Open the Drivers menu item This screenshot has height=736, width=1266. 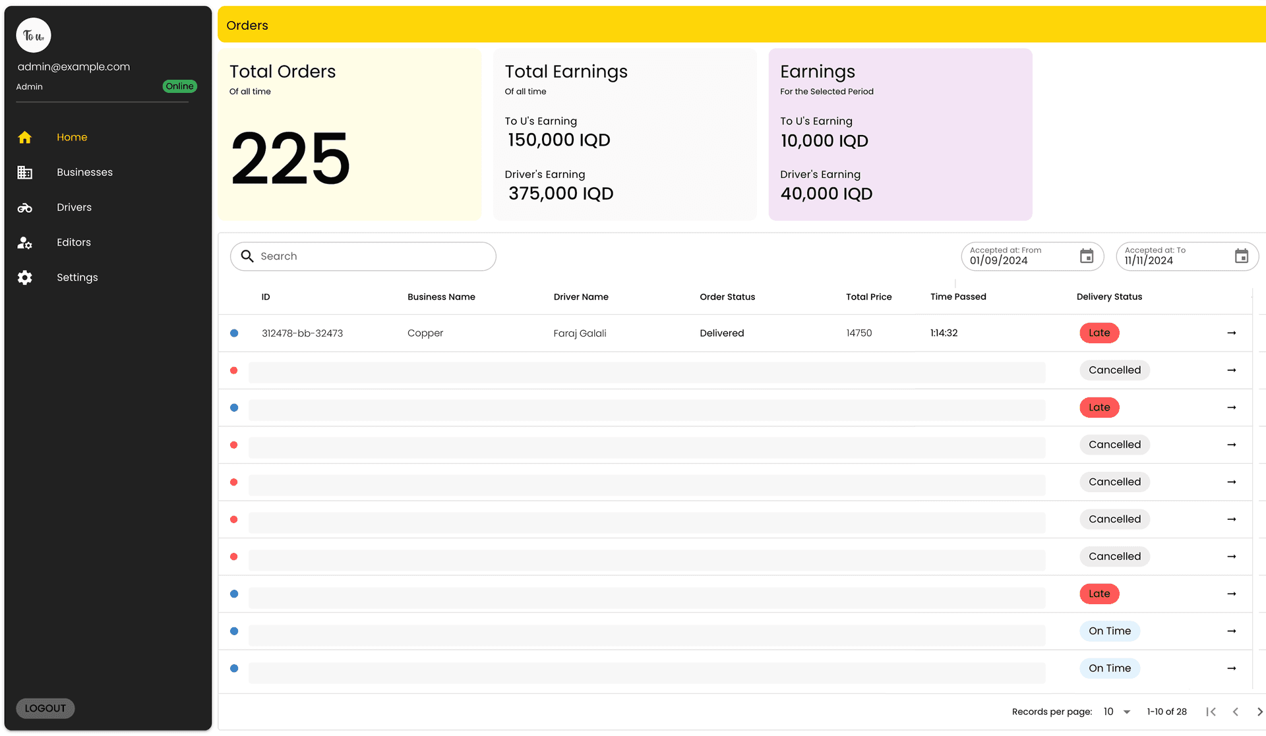click(74, 208)
